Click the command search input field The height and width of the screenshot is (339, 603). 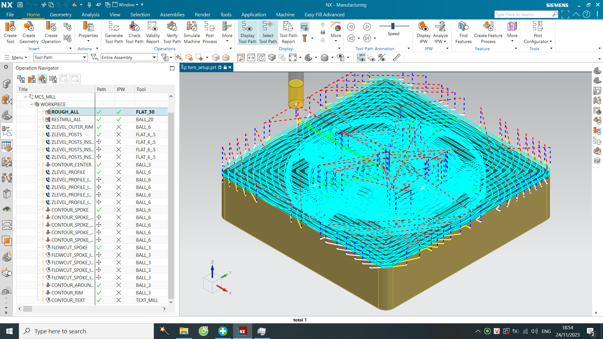pyautogui.click(x=523, y=14)
